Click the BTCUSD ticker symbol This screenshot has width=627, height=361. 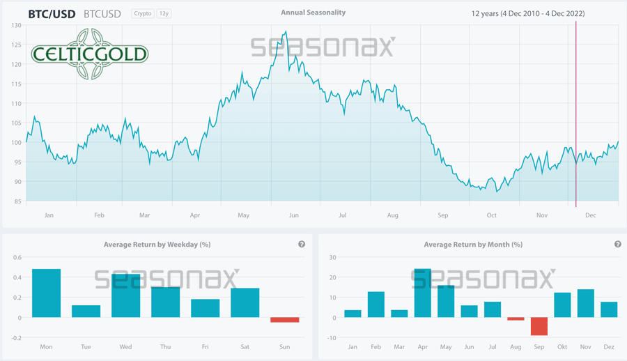coord(102,13)
